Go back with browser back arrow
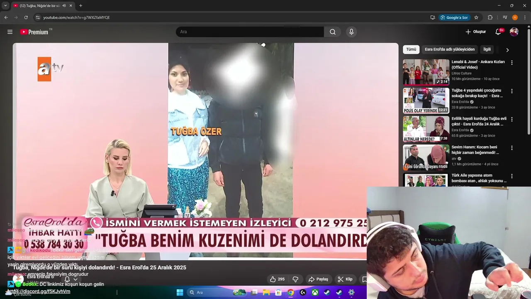Screen dimensions: 531x299 [x=6, y=17]
